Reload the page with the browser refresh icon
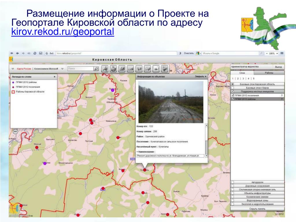This screenshot has width=296, height=222. [x=35, y=53]
